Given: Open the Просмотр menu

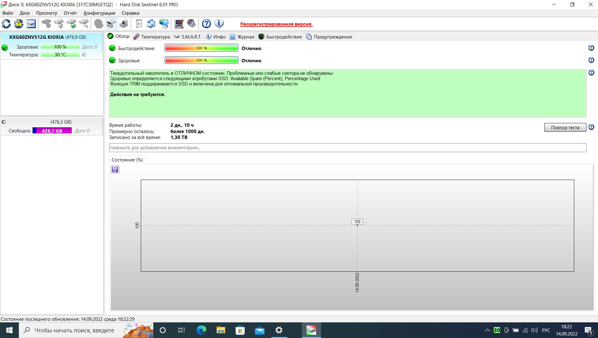Looking at the screenshot, I should point(47,13).
